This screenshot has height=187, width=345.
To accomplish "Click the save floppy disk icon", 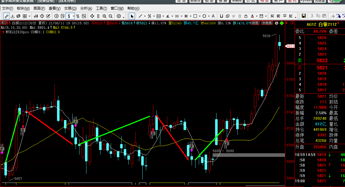I will point(303,16).
